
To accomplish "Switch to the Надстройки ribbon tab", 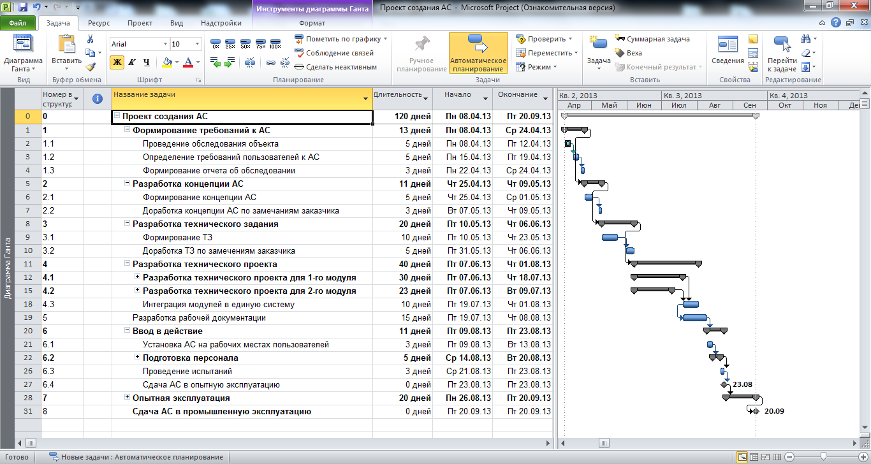I will pos(221,23).
